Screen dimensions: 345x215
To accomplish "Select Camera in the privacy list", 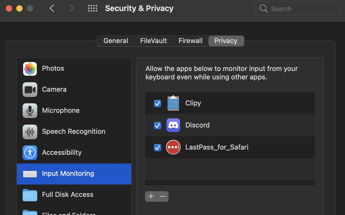I will point(74,90).
